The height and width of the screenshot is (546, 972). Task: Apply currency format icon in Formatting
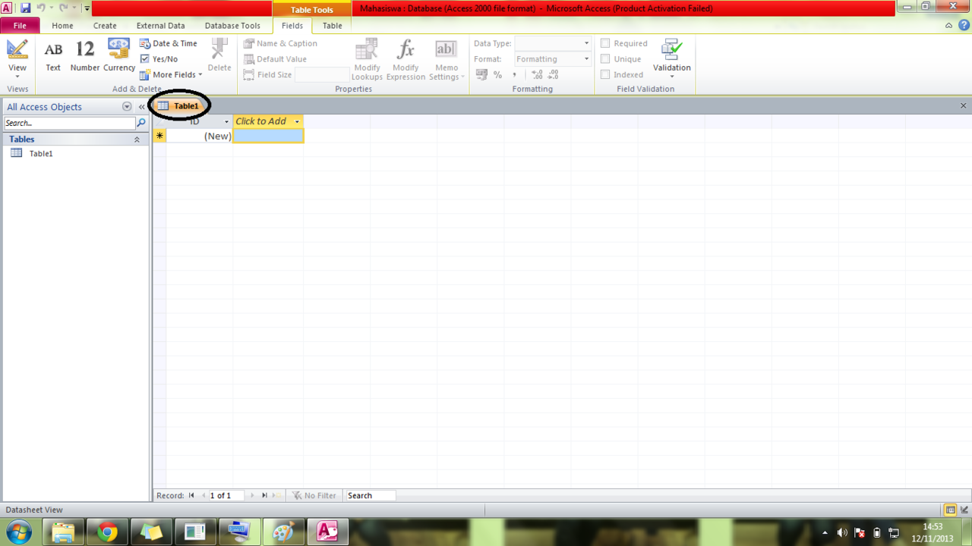click(x=481, y=74)
